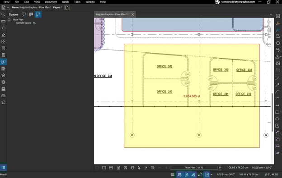This screenshot has width=282, height=178.
Task: Open the File menu
Action: [17, 2]
